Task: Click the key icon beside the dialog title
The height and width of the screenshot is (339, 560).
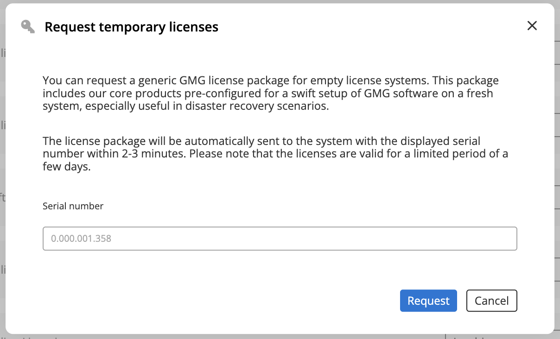Action: (x=28, y=27)
